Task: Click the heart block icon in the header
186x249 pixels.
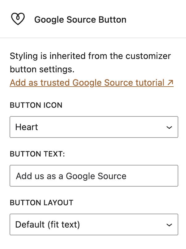Action: (x=18, y=19)
